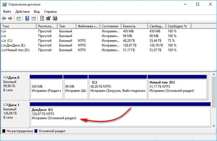Image resolution: width=217 pixels, height=141 pixels.
Task: Sort by the Тип column header
Action: pyautogui.click(x=67, y=26)
